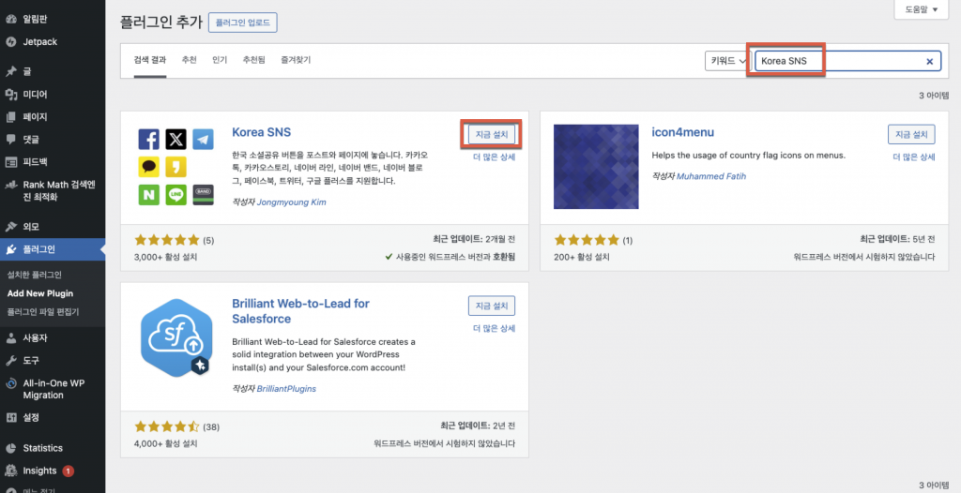Open 설치한 플러그인 installed plugins submenu
This screenshot has width=961, height=493.
34,275
